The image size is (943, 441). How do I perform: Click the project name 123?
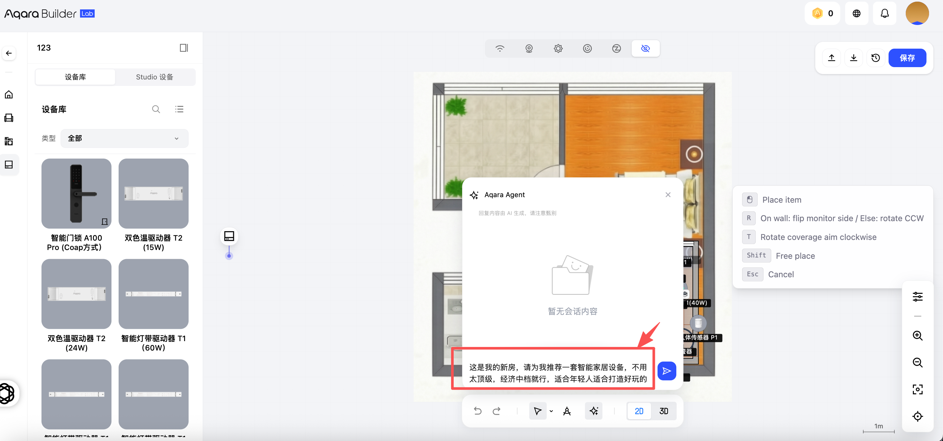point(44,48)
